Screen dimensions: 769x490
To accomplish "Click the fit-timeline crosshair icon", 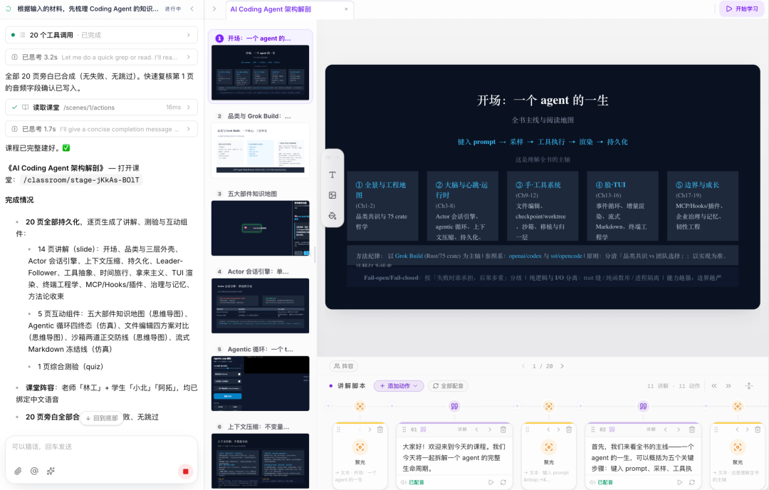I will (749, 386).
